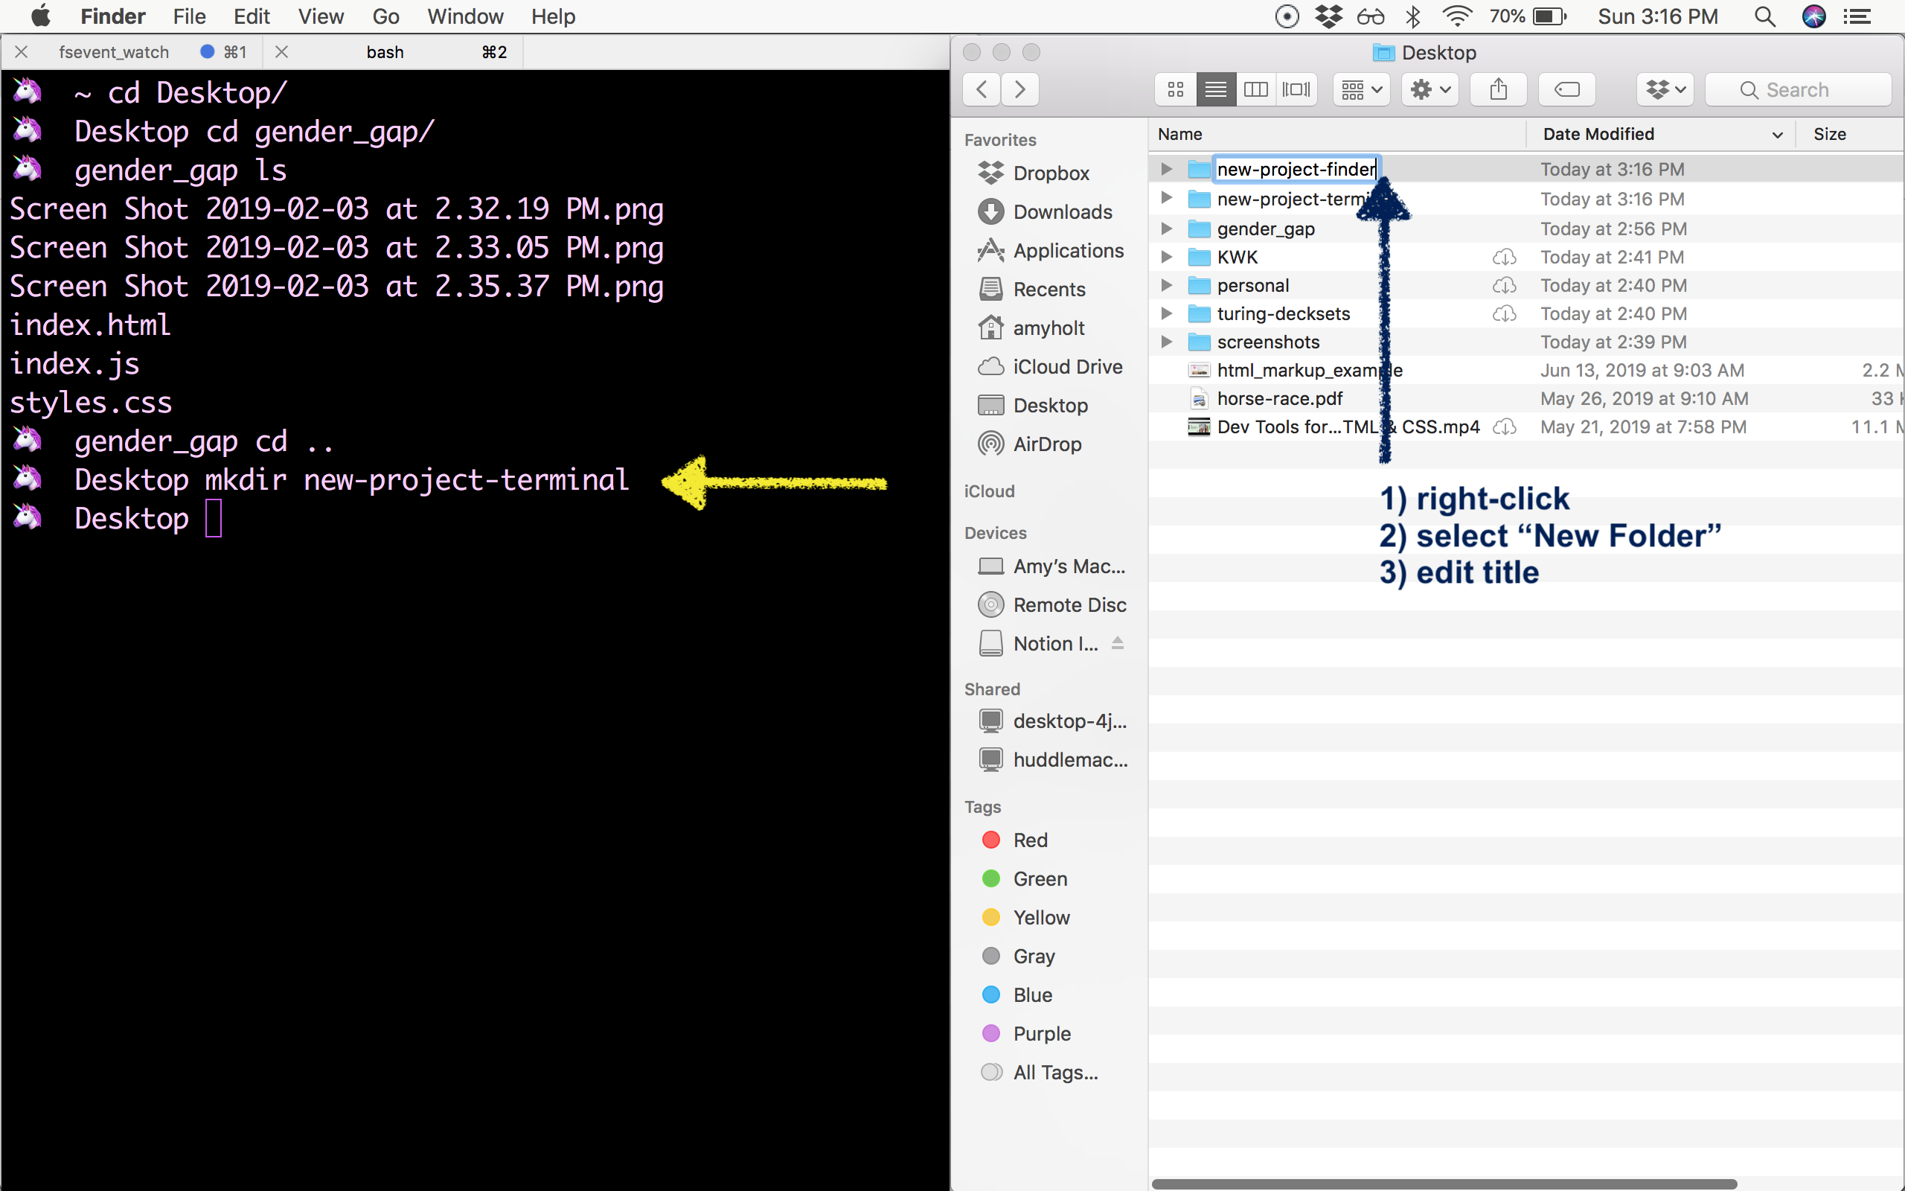Expand the gender_gap folder tree item

click(1165, 228)
